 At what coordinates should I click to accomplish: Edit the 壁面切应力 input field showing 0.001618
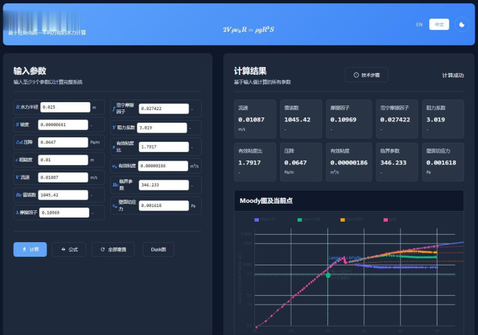(x=164, y=206)
